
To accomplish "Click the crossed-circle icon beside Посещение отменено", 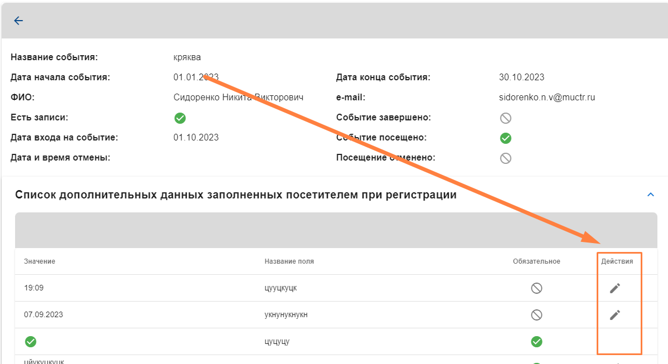I will 506,158.
